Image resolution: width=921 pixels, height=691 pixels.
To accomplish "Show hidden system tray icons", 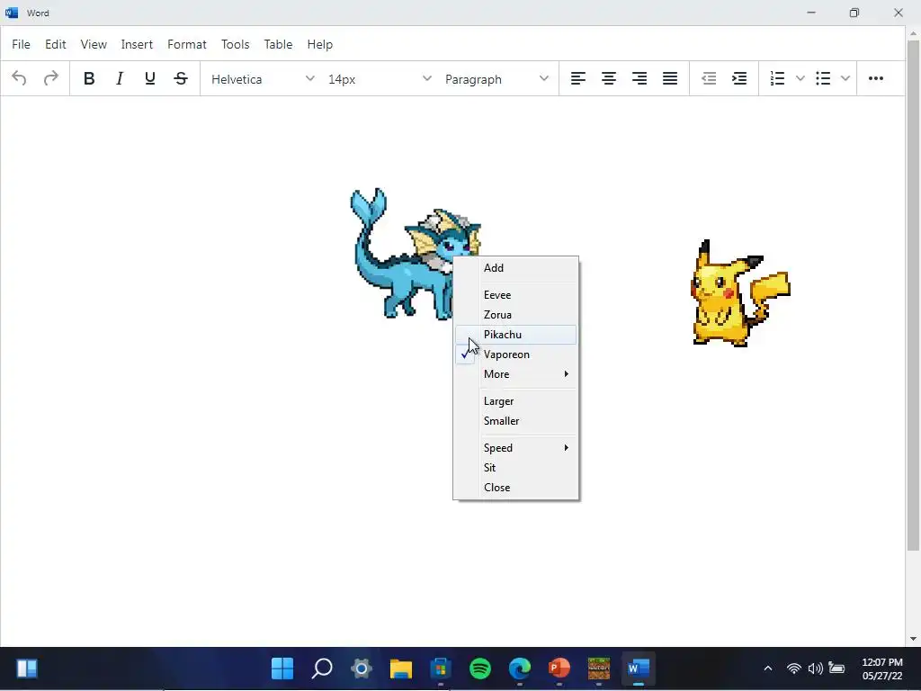I will pyautogui.click(x=768, y=669).
